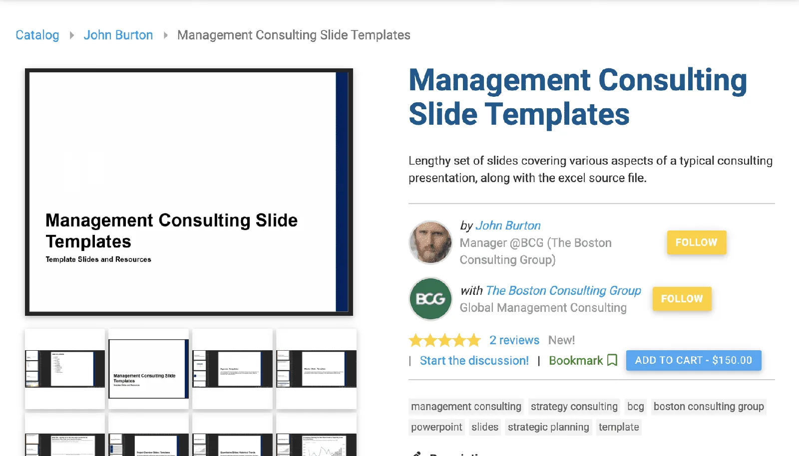Follow The Boston Consulting Group

682,299
